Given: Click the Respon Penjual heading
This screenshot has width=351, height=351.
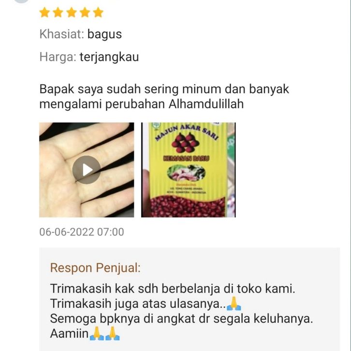Looking at the screenshot, I should click(95, 268).
